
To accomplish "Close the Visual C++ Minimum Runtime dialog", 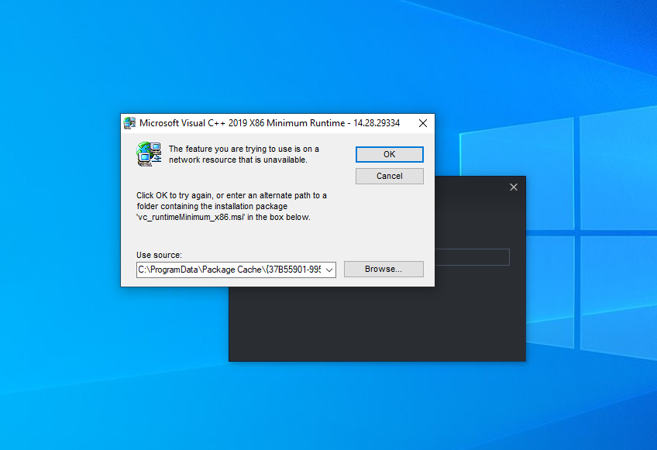I will point(423,123).
